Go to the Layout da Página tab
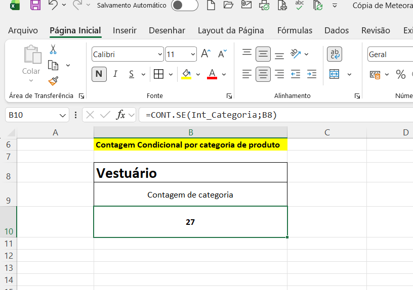 point(231,30)
